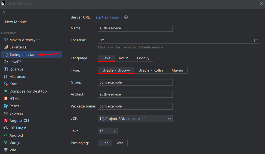This screenshot has height=154, width=265.
Task: Select Groovy language button
Action: coord(143,58)
